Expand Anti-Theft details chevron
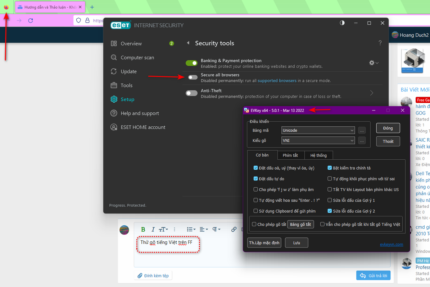This screenshot has width=430, height=287. click(372, 93)
